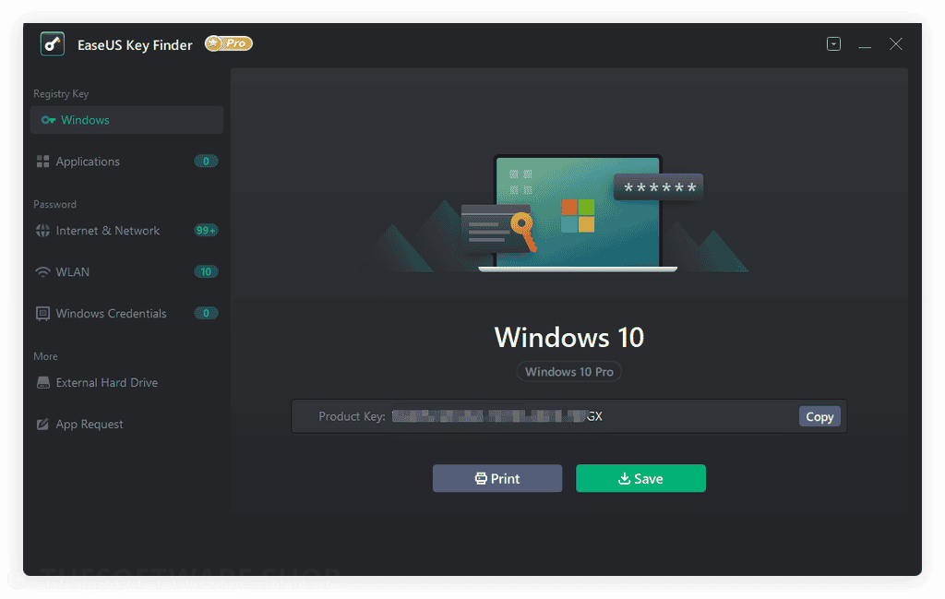The height and width of the screenshot is (599, 945).
Task: Click the External Hard Drive disk icon
Action: click(x=42, y=383)
